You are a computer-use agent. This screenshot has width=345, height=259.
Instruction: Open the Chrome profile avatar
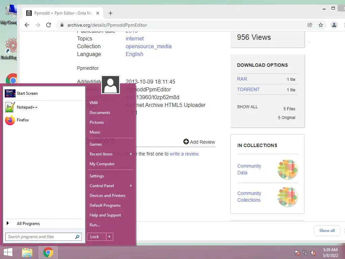[334, 25]
